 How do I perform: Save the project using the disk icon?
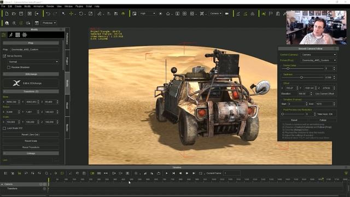[x=21, y=14]
